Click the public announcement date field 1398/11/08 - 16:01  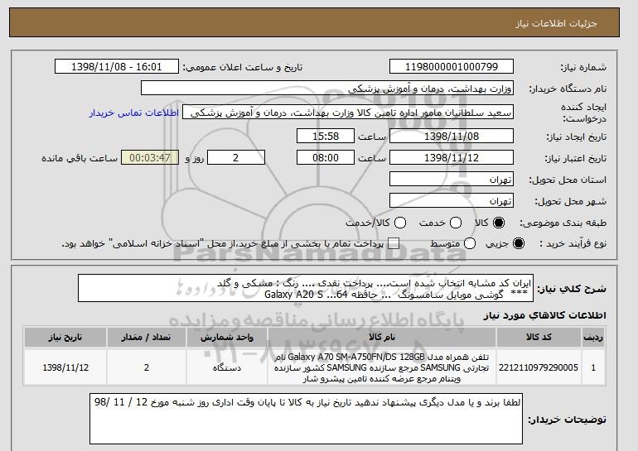pos(117,67)
